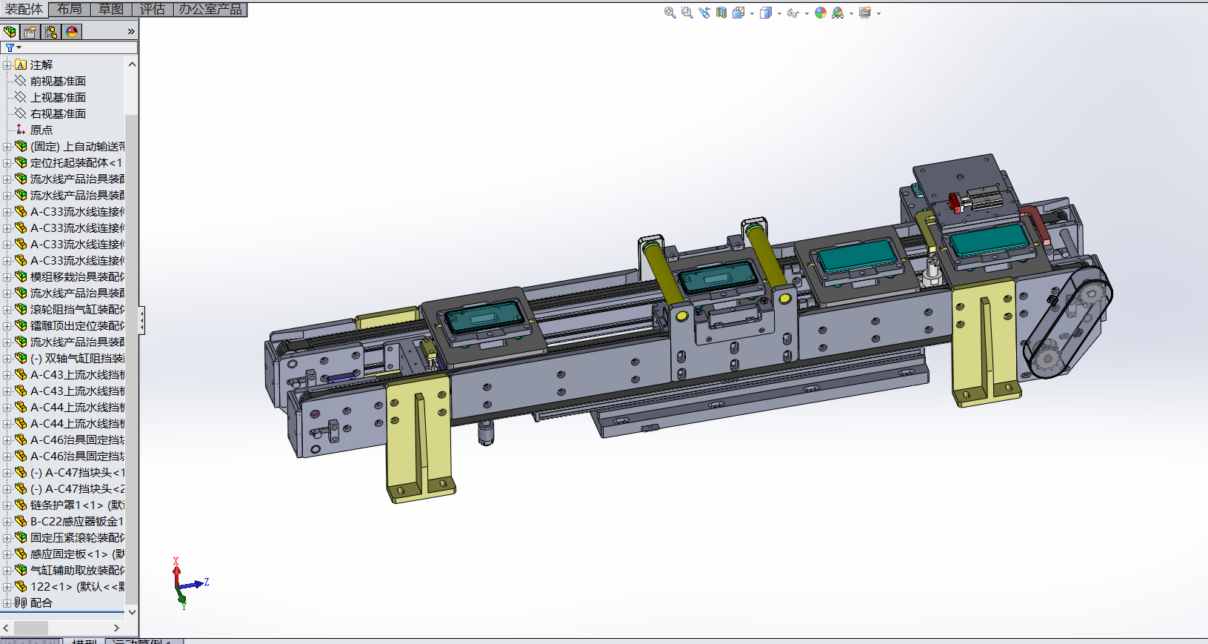Click the 注解 annotations folder icon
1208x644 pixels.
[x=21, y=65]
